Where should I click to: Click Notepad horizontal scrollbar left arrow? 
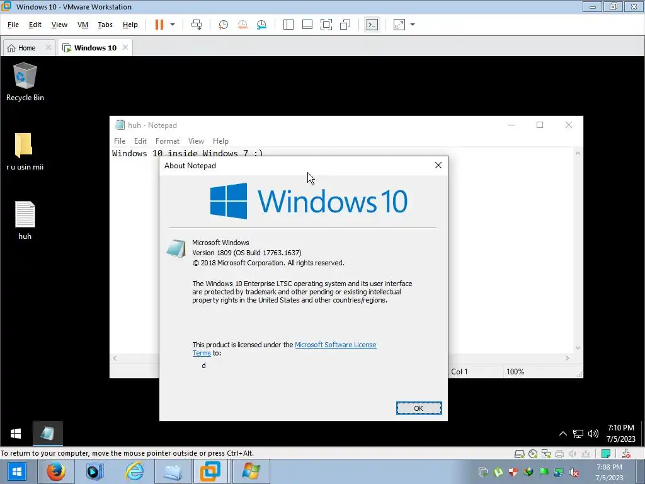(x=115, y=359)
